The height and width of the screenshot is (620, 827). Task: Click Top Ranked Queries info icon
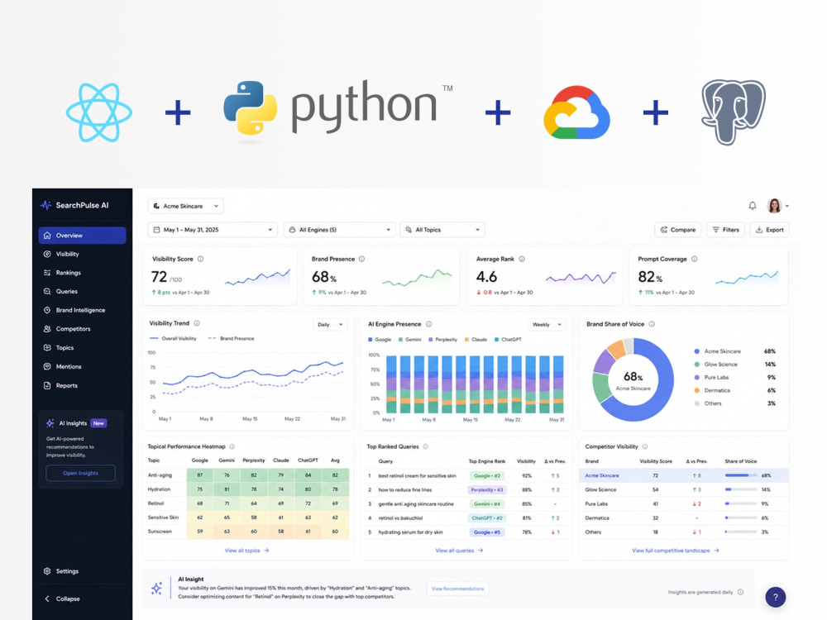426,446
